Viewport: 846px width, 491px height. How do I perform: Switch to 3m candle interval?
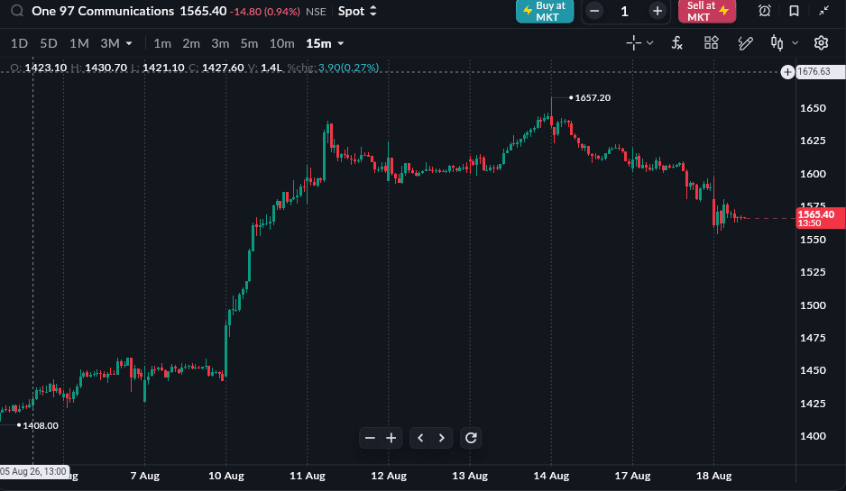coord(220,43)
